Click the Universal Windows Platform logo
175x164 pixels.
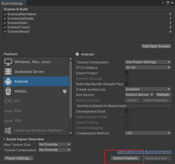click(x=8, y=131)
